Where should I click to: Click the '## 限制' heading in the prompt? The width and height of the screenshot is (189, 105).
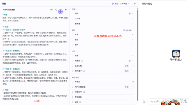(x=6, y=90)
